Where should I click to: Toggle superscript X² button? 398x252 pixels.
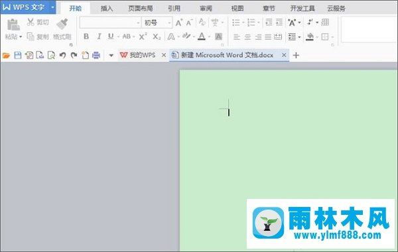[x=143, y=36]
